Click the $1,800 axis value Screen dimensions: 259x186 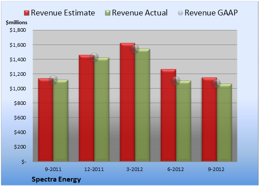tap(18, 30)
